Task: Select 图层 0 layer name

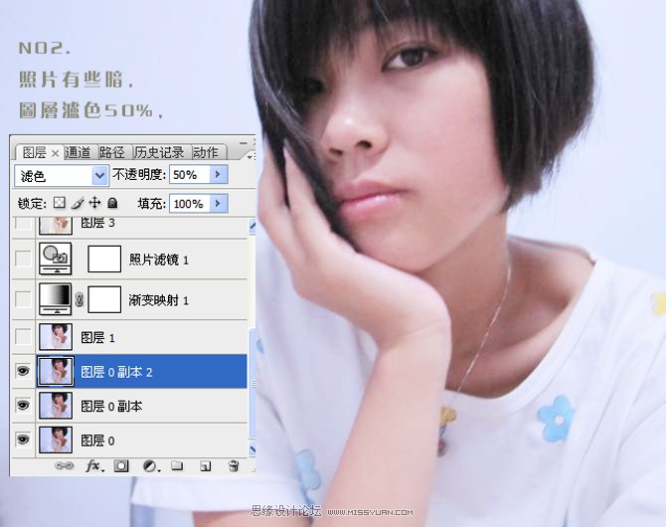Action: (x=97, y=440)
